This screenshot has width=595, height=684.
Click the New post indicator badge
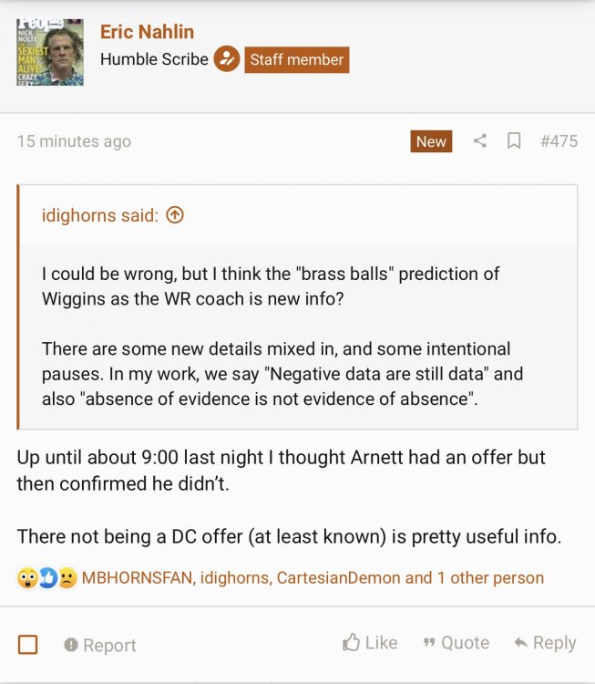[431, 141]
